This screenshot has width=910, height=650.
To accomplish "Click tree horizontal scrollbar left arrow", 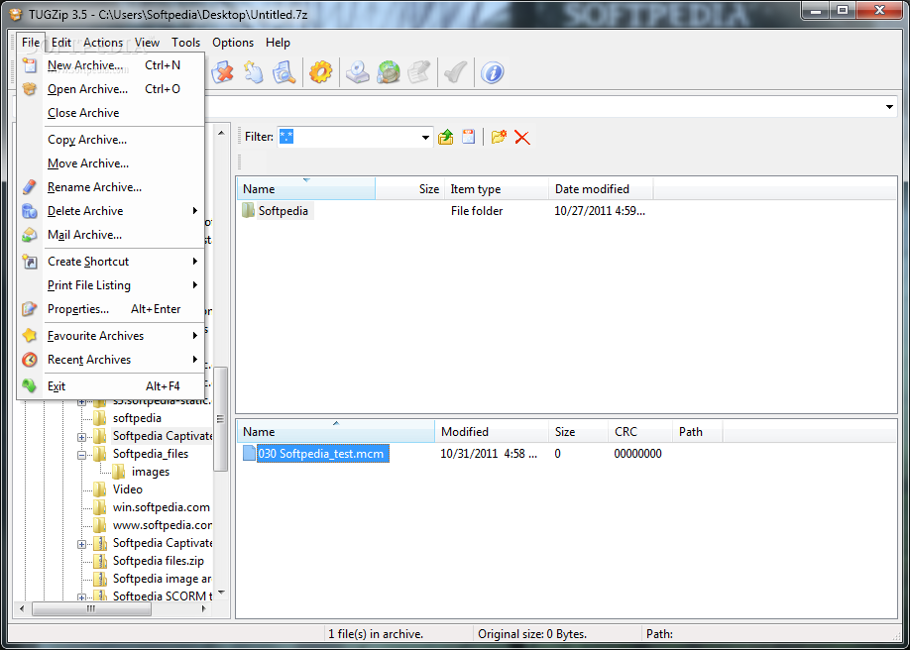I will tap(22, 608).
